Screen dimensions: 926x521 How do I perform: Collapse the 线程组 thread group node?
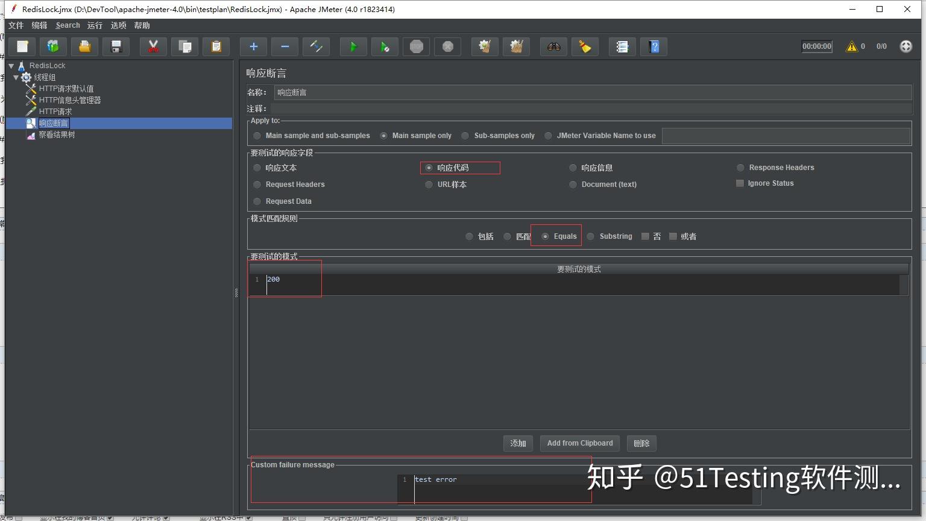(x=16, y=77)
